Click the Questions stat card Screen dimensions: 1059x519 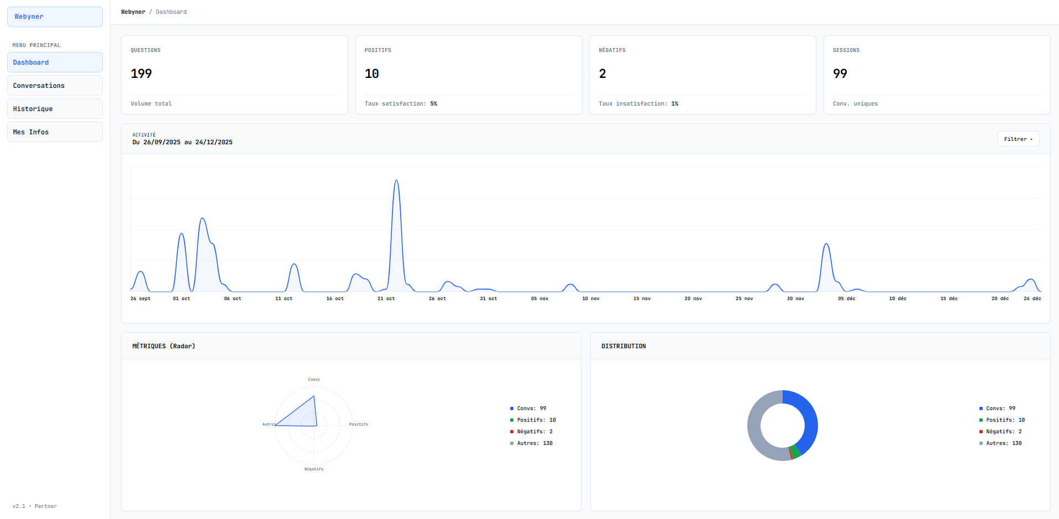click(x=234, y=75)
